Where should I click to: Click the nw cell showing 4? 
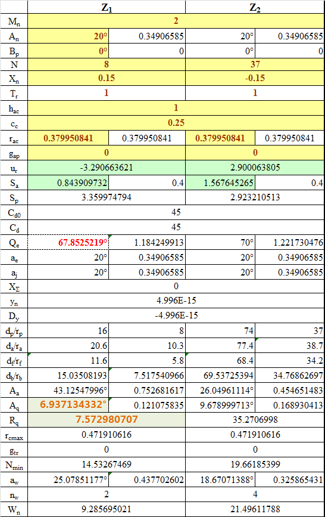(255, 494)
